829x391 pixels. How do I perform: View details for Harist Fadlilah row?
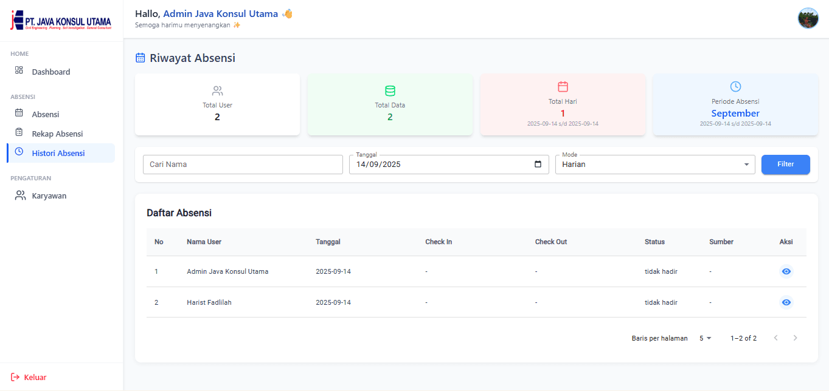click(786, 302)
